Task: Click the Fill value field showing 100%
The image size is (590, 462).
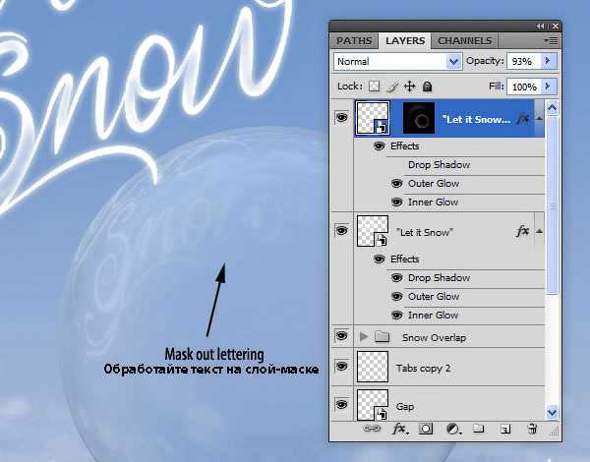Action: tap(523, 87)
